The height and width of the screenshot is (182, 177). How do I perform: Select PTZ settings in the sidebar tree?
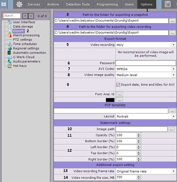pyautogui.click(x=22, y=40)
